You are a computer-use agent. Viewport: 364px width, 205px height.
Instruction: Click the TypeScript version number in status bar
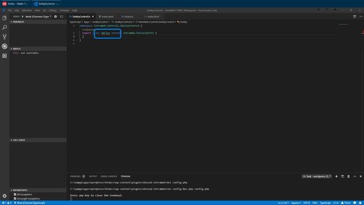[336, 203]
